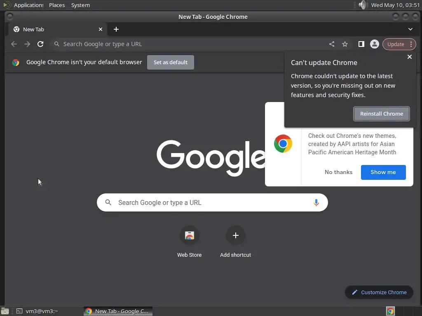Open a new tab with plus icon

click(x=116, y=29)
